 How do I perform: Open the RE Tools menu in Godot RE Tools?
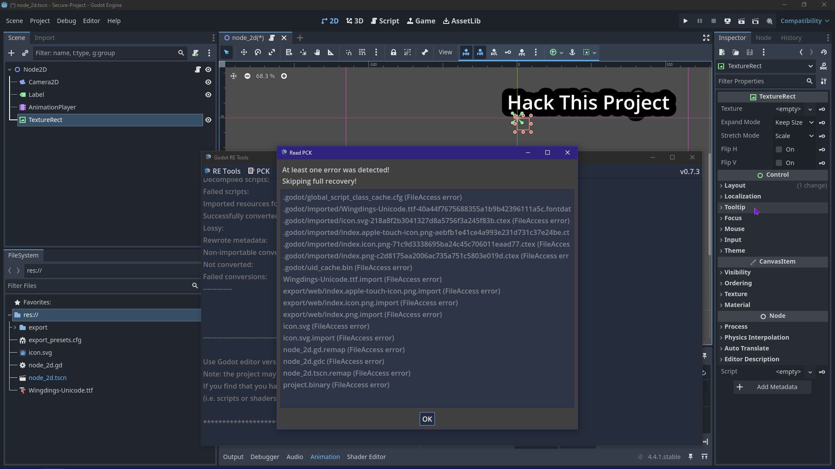tap(222, 171)
